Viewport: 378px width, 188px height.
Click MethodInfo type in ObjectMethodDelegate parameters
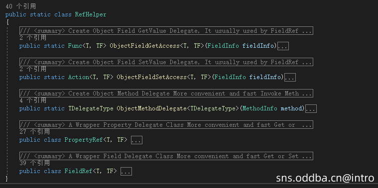pyautogui.click(x=260, y=108)
